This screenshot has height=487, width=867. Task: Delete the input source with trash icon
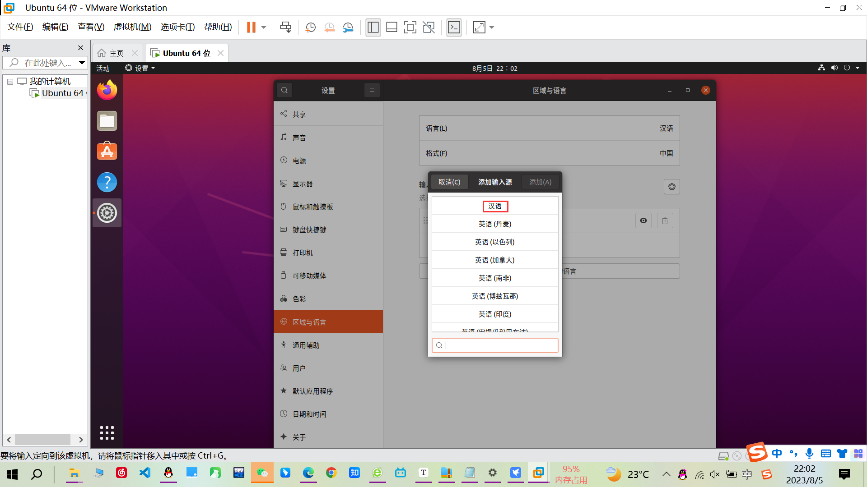point(665,221)
